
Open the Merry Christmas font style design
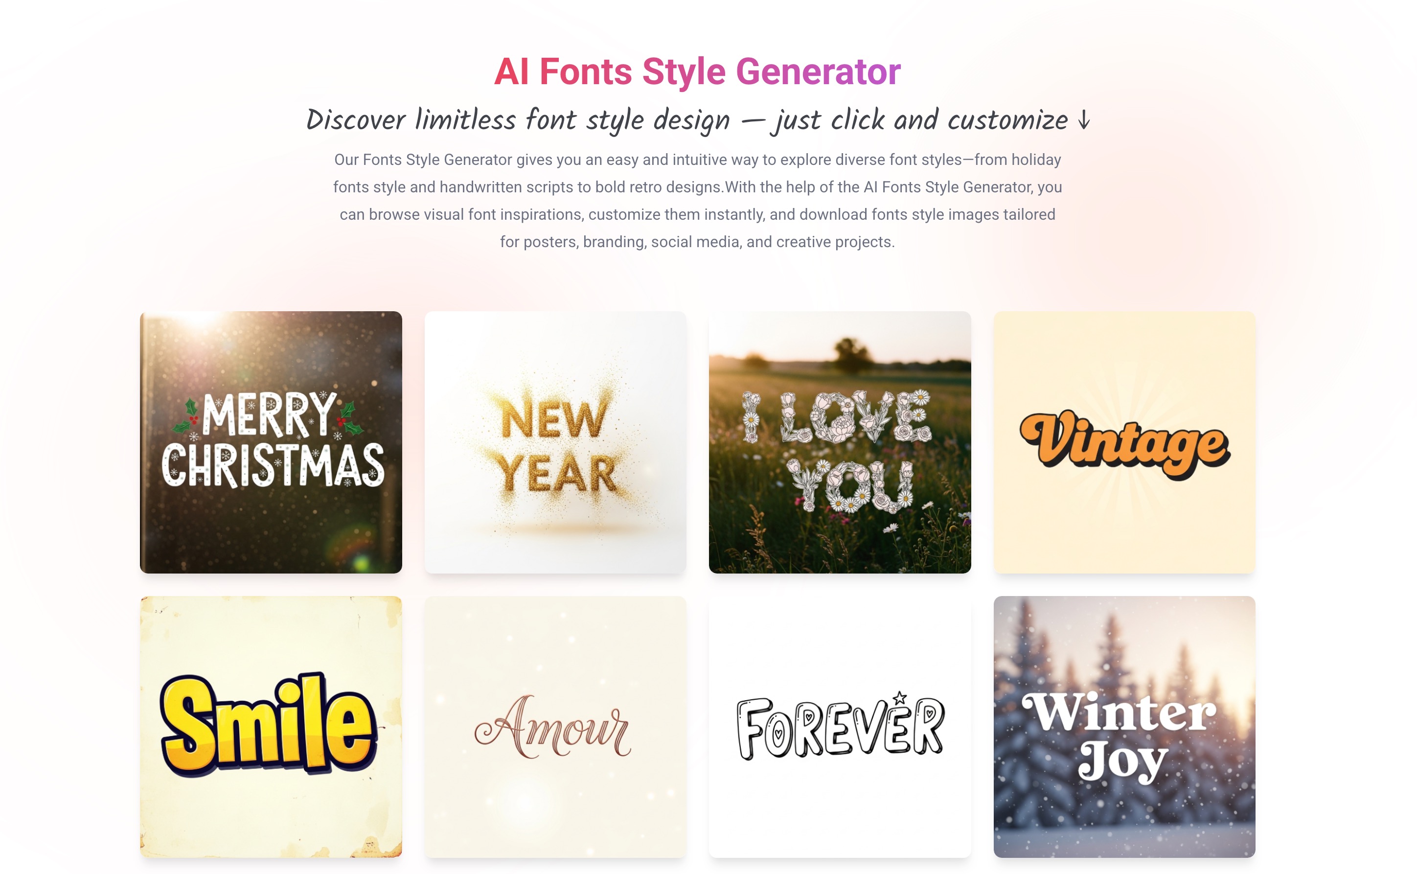tap(272, 442)
